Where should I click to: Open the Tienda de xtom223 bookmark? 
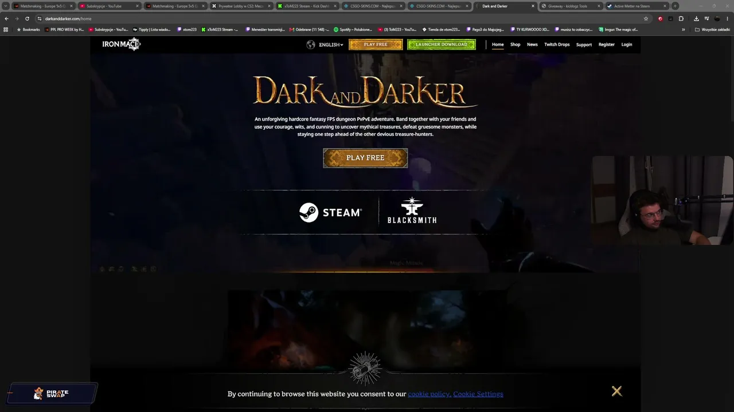(442, 30)
